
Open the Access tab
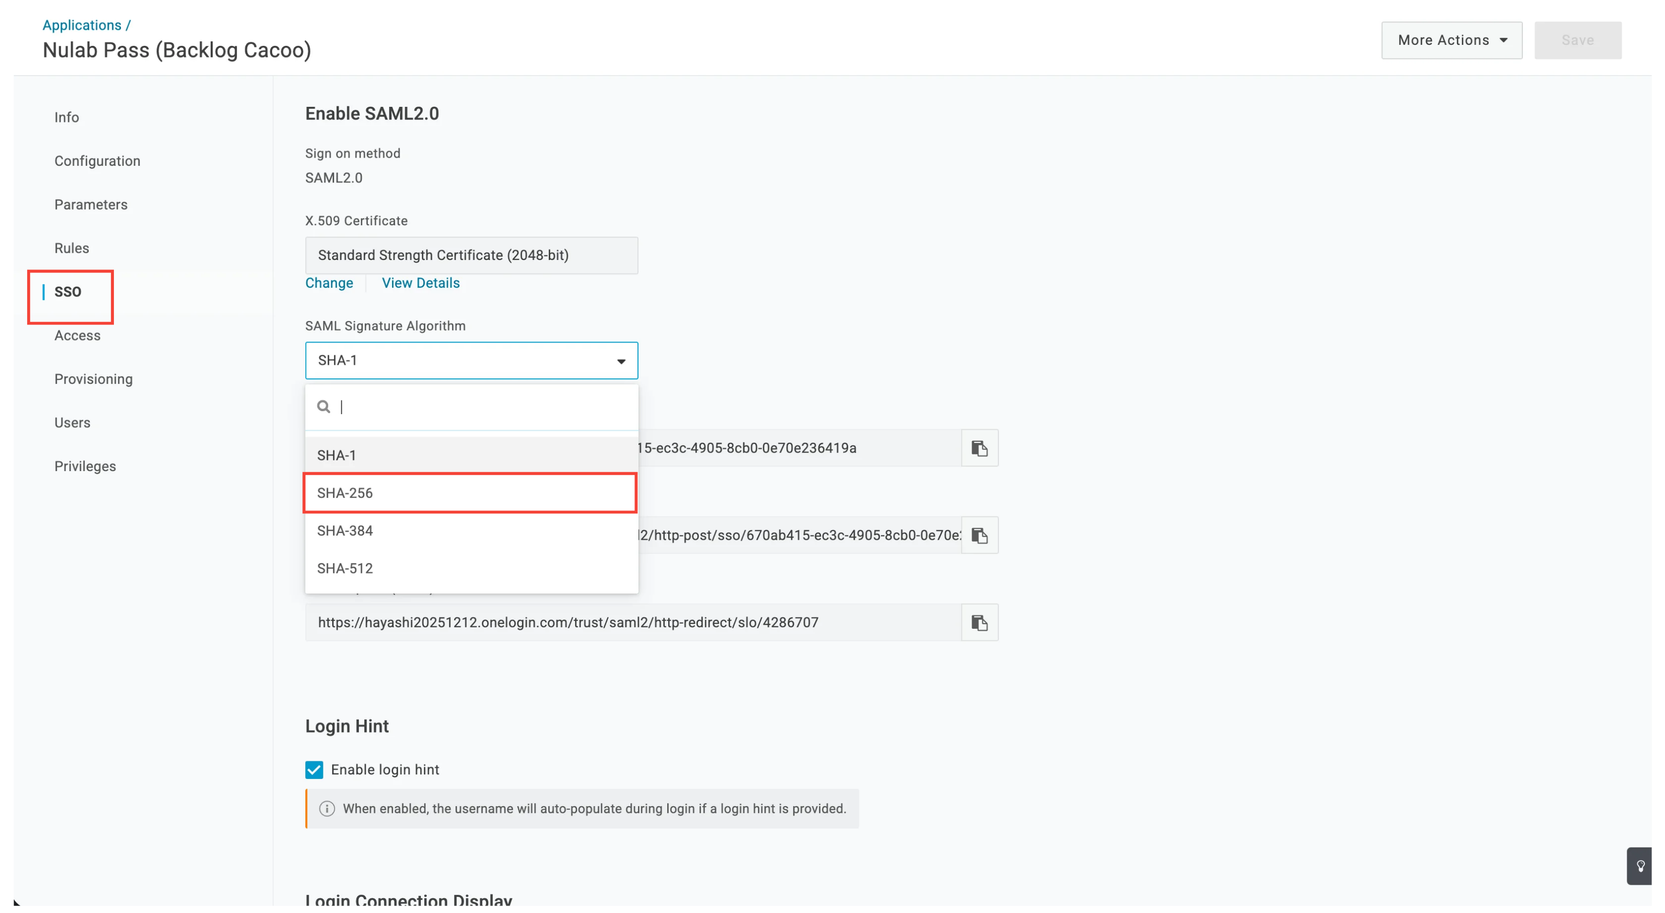pyautogui.click(x=77, y=336)
